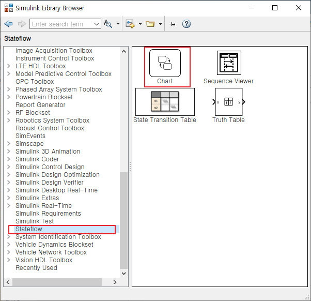Select SimEvents library

click(x=30, y=136)
